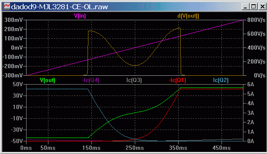The image size is (267, 154).
Task: Click the 50ms time axis label
Action: (x=48, y=148)
